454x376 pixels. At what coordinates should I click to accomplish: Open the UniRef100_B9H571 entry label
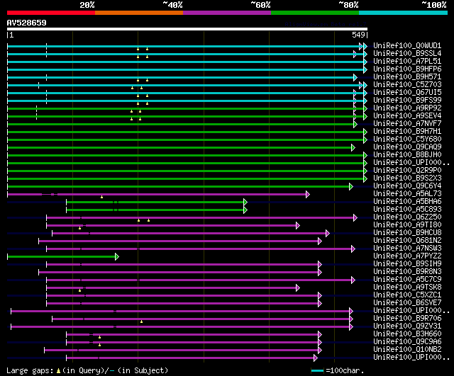(407, 77)
